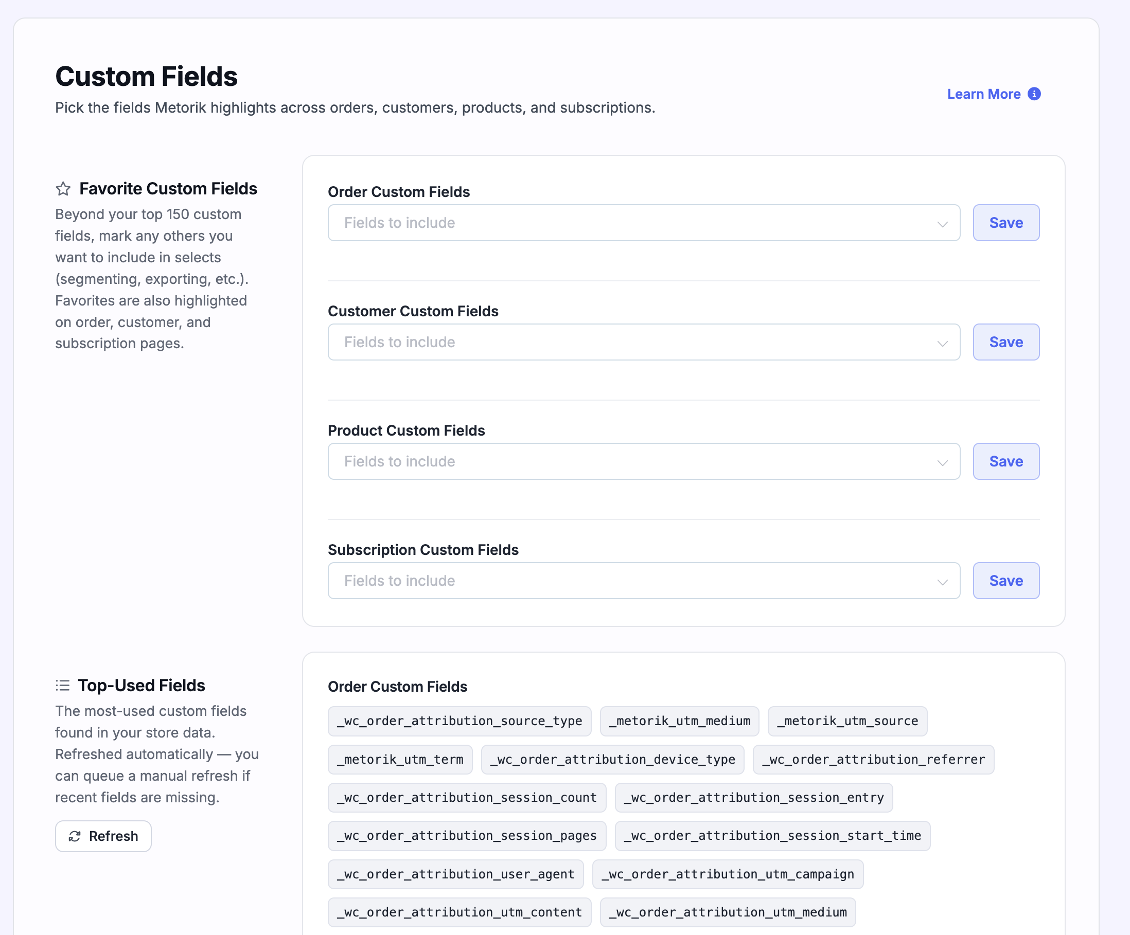Save the Product Custom Fields selection
1130x935 pixels.
[1005, 461]
